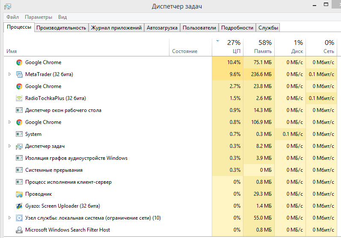Select the RadioTochkaPlus wifi icon
This screenshot has height=238, width=341.
point(19,98)
